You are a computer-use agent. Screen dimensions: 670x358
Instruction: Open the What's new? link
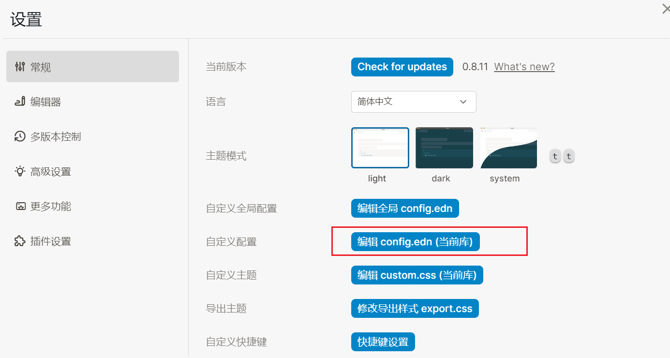(524, 67)
